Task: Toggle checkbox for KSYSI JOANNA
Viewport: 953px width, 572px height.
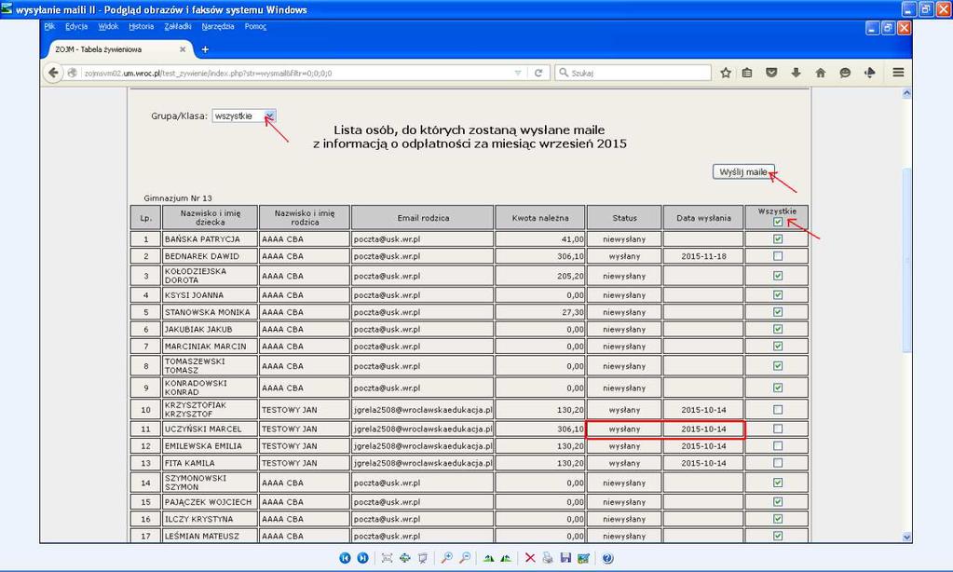Action: [x=777, y=294]
